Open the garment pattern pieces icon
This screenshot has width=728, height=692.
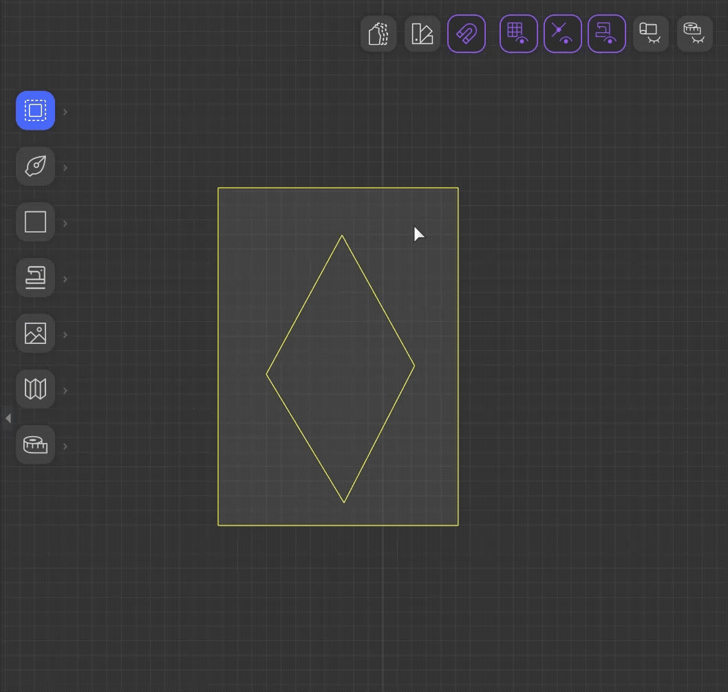(x=378, y=34)
